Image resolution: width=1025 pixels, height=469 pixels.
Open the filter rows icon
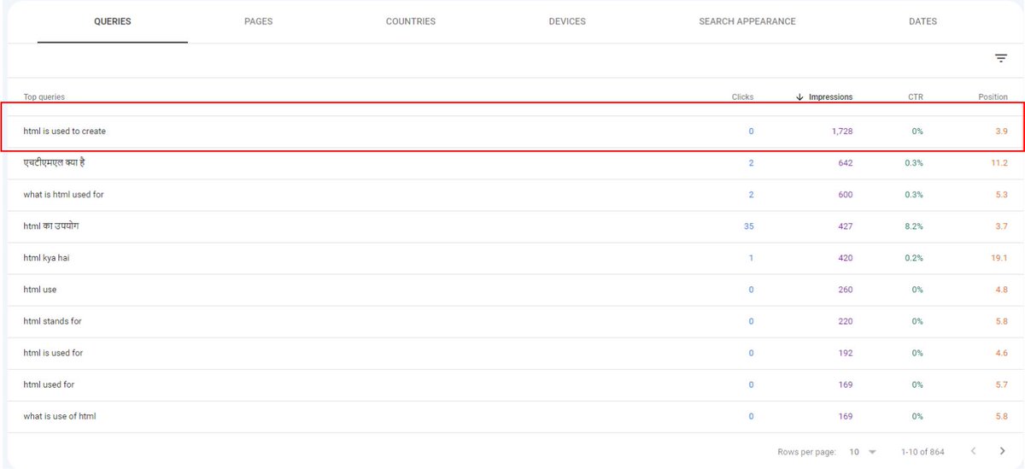1001,58
